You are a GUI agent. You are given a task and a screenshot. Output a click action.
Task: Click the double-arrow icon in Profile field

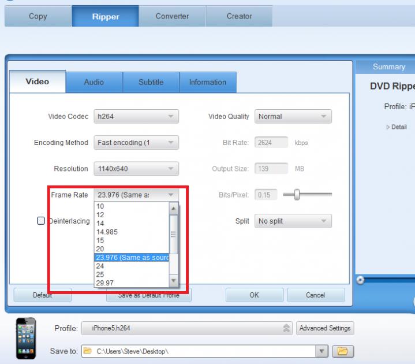tap(287, 329)
